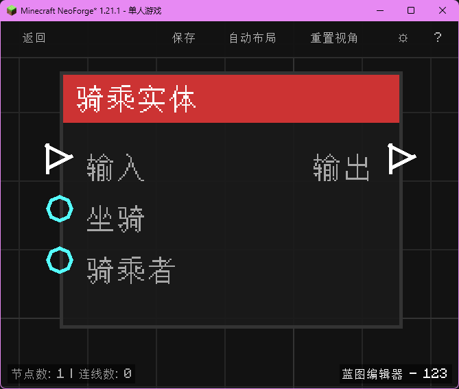The width and height of the screenshot is (459, 389).
Task: Click the 蓝图编辑器 - 123 title label
Action: coord(395,374)
